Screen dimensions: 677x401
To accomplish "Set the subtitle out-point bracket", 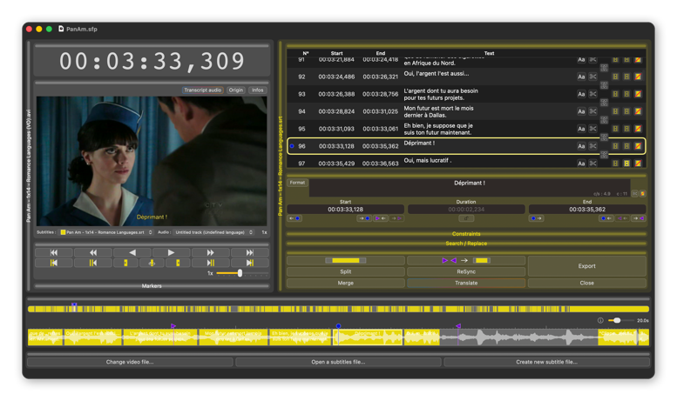I will 178,263.
